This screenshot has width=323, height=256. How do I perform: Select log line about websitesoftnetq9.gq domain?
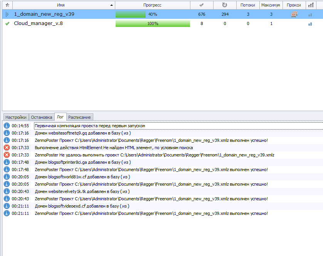83,133
